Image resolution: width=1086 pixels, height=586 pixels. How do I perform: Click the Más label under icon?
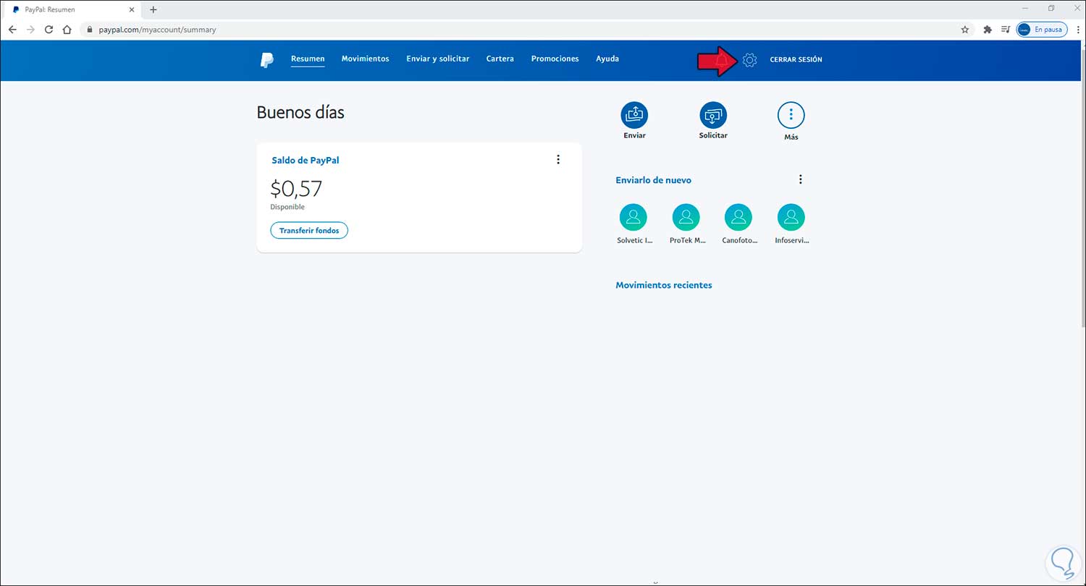[x=791, y=137]
